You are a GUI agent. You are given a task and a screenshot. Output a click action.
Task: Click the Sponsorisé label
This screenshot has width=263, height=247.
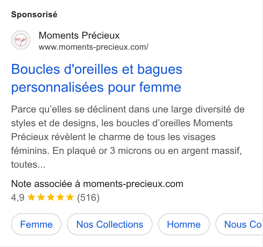click(34, 14)
